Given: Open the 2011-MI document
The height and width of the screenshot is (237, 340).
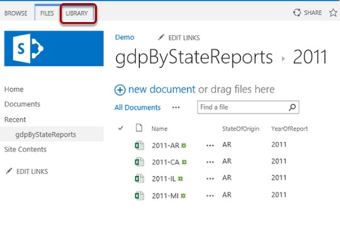Looking at the screenshot, I should pyautogui.click(x=165, y=196).
